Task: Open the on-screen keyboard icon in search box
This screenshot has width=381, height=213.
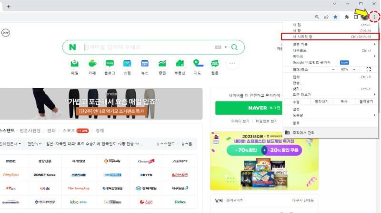Action: click(x=218, y=47)
